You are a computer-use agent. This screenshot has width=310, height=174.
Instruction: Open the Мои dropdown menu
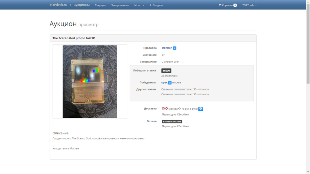point(139,5)
